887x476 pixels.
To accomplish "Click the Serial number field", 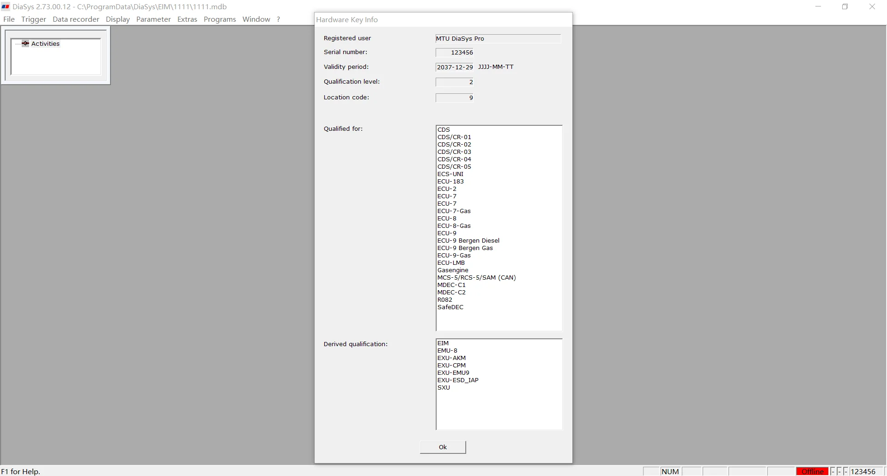I will (455, 52).
